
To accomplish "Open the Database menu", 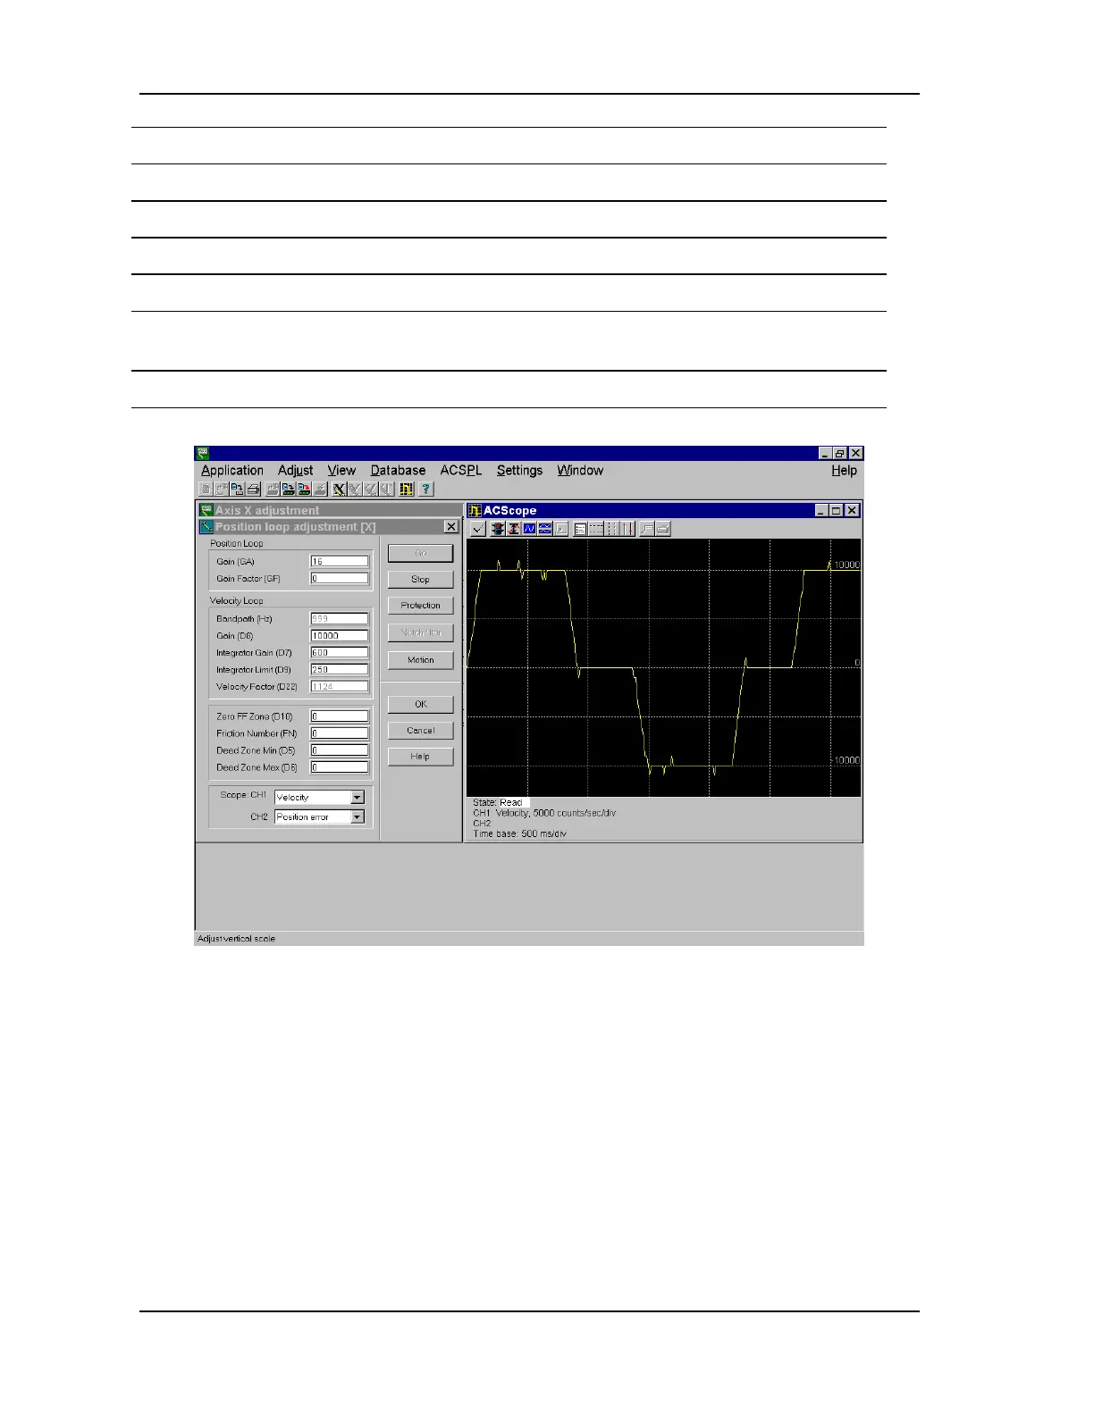I will coord(398,470).
